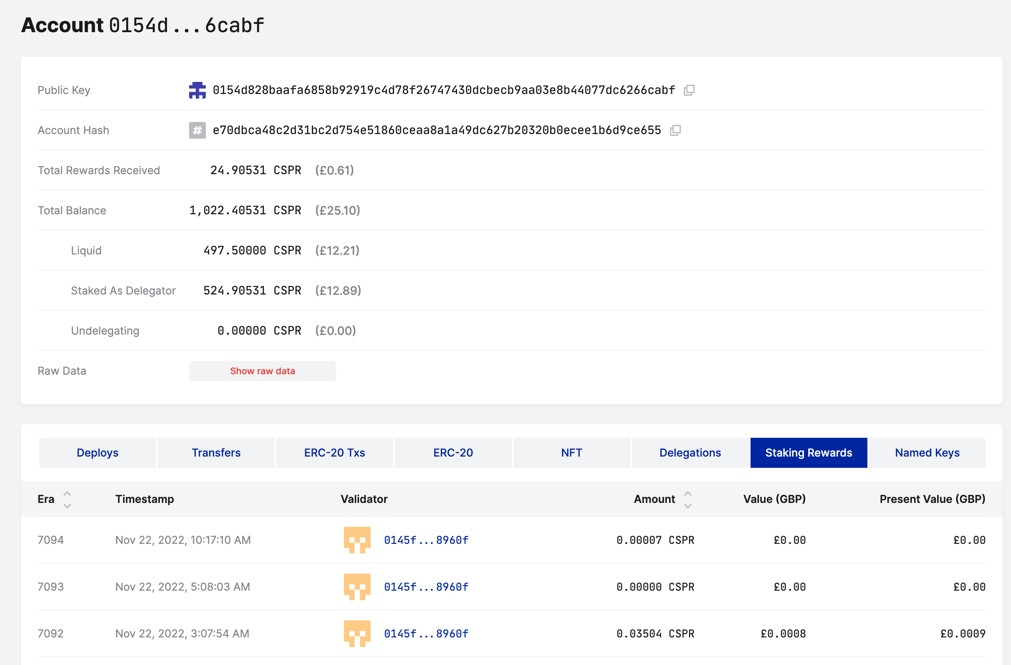Click validator avatar in era 7094 row

tap(357, 540)
